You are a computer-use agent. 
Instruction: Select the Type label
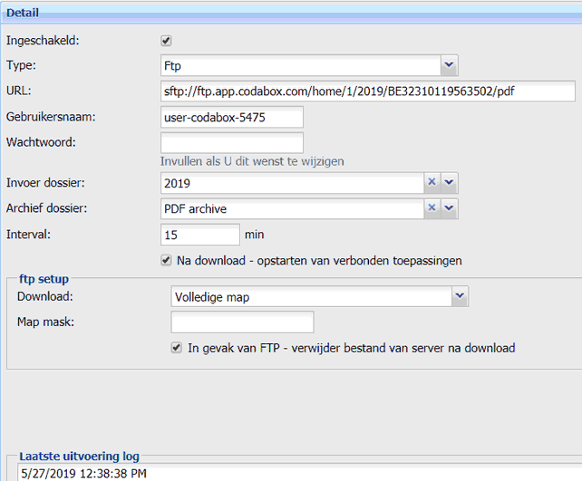(x=21, y=65)
